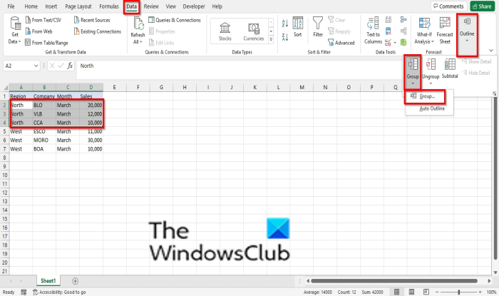Expand the Outline group
Image resolution: width=499 pixels, height=296 pixels.
[x=467, y=31]
